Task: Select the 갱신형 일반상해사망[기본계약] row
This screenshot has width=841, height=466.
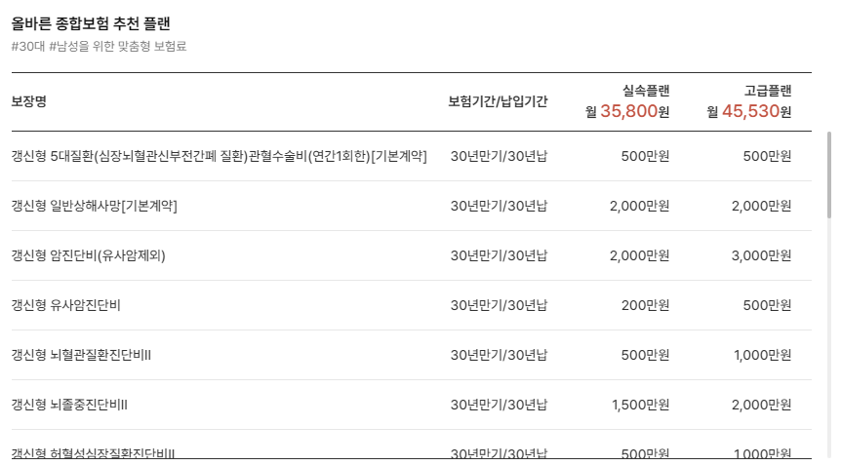Action: (x=412, y=206)
